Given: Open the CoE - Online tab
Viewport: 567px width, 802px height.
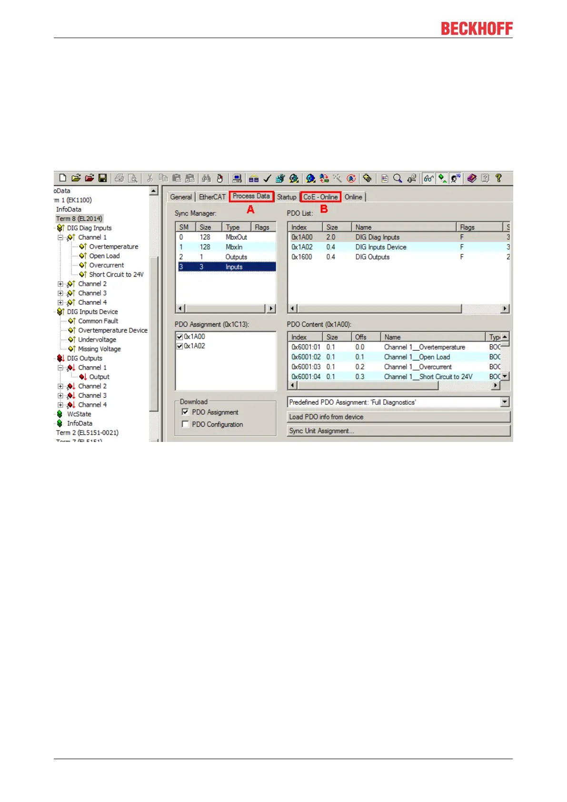Looking at the screenshot, I should [x=320, y=197].
